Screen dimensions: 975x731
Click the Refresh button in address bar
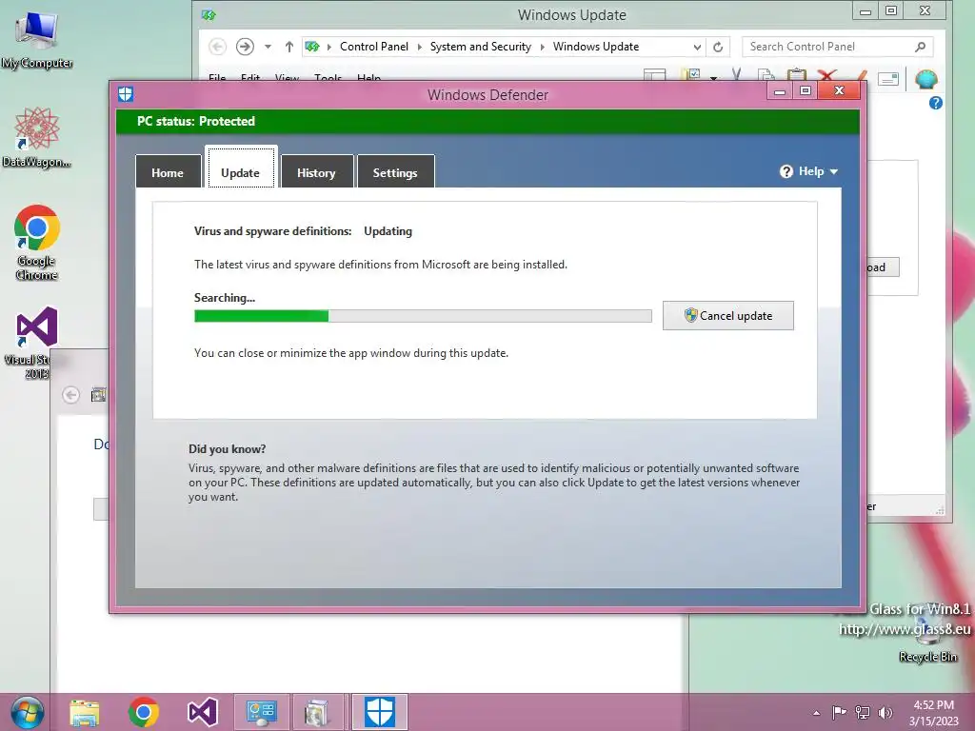(718, 48)
